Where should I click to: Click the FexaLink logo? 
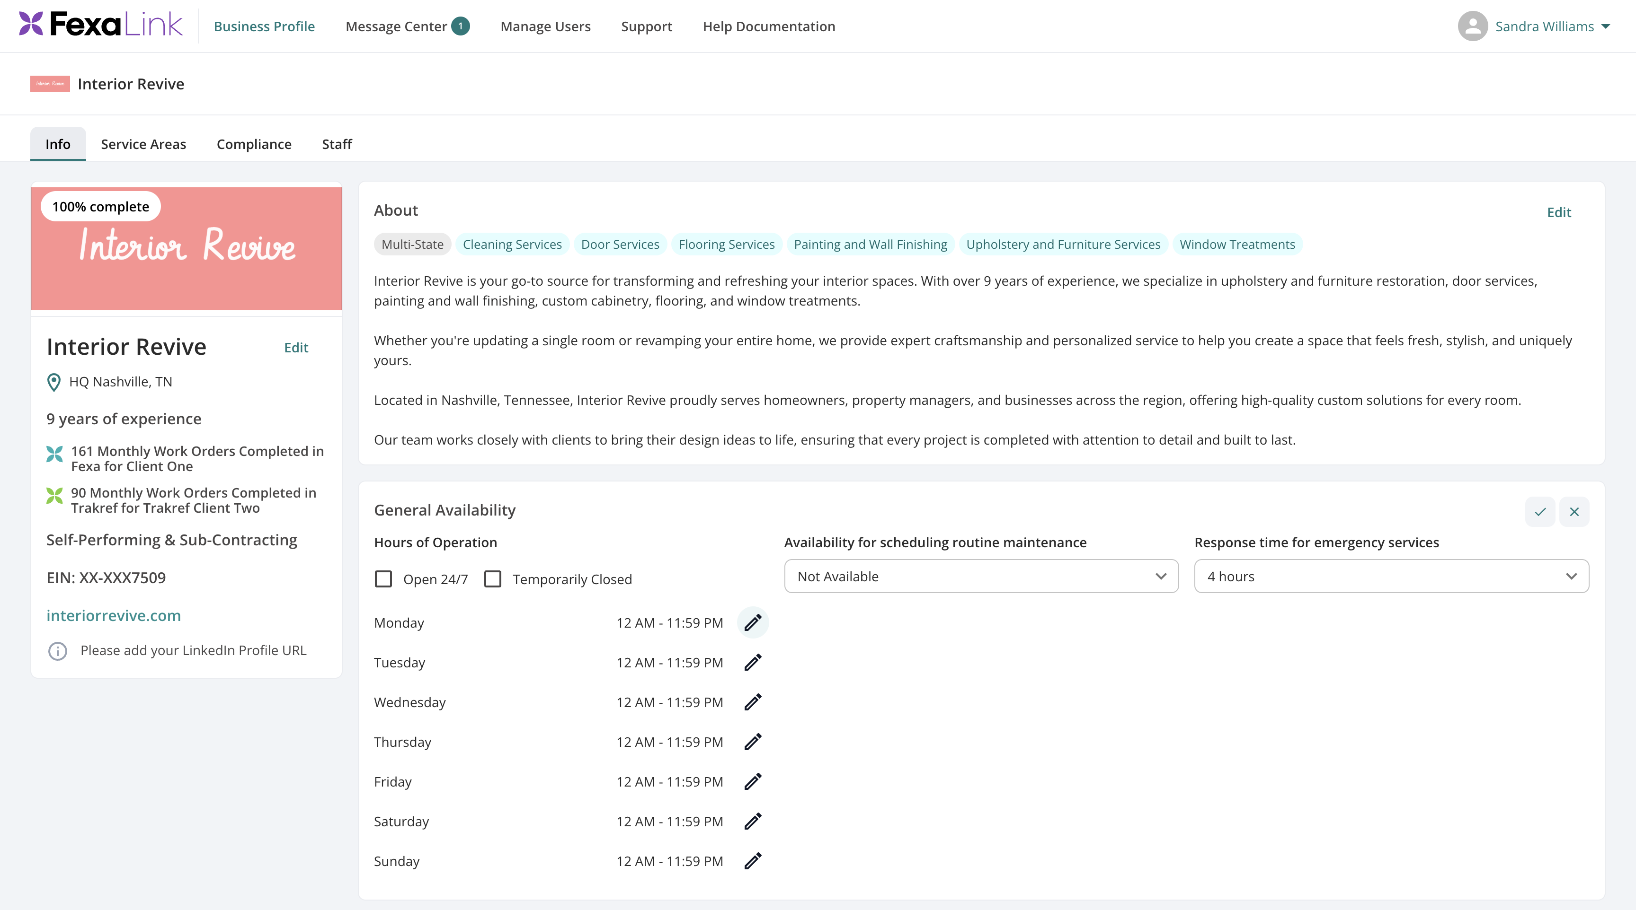pyautogui.click(x=100, y=26)
